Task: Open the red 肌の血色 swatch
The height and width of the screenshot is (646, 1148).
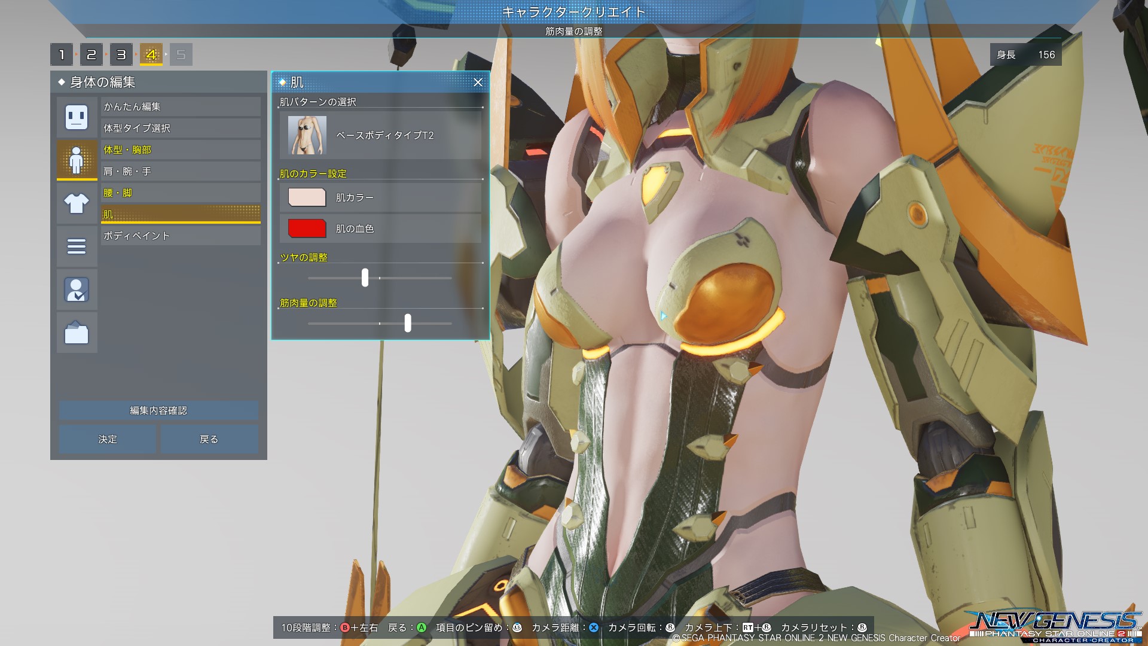Action: (x=307, y=228)
